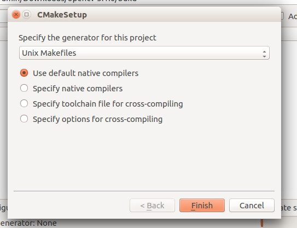Click the red progress marker at bottom right
This screenshot has height=228, width=297.
point(262,223)
